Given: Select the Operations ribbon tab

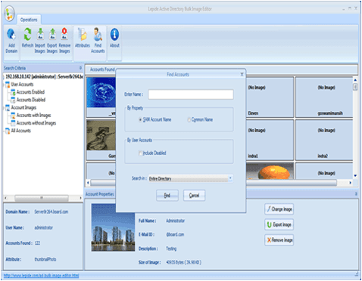Looking at the screenshot, I should coord(29,20).
